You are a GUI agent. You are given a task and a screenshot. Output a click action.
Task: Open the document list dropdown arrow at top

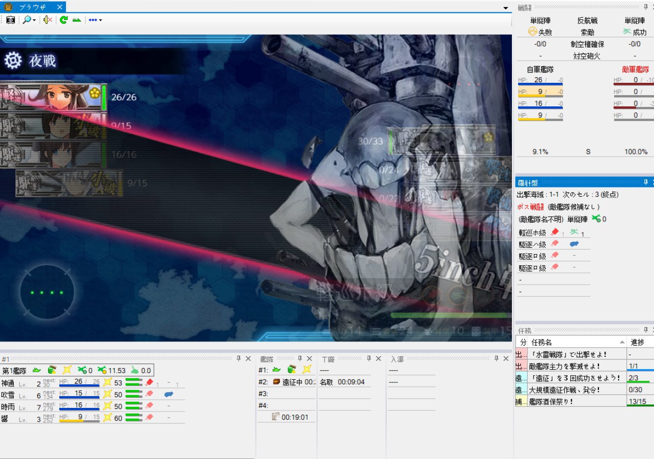tap(506, 7)
